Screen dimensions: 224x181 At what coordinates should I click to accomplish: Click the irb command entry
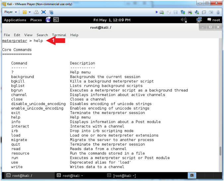[15, 131]
